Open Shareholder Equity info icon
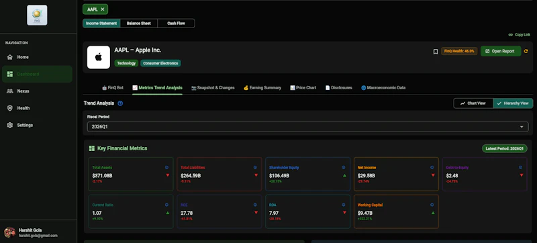 click(344, 168)
